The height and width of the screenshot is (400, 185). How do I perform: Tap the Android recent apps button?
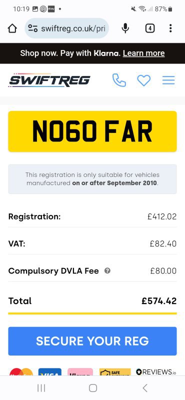[41, 388]
